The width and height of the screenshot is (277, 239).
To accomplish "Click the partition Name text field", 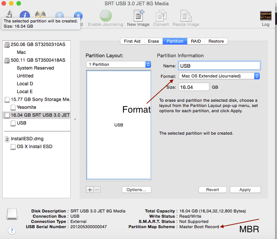I will coord(219,65).
